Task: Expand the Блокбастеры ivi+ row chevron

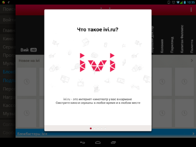Action: (193, 134)
